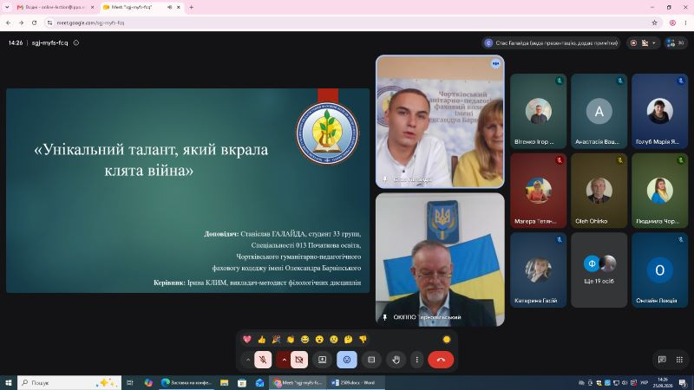Expand video settings chevron beside camera
The height and width of the screenshot is (390, 694).
284,360
